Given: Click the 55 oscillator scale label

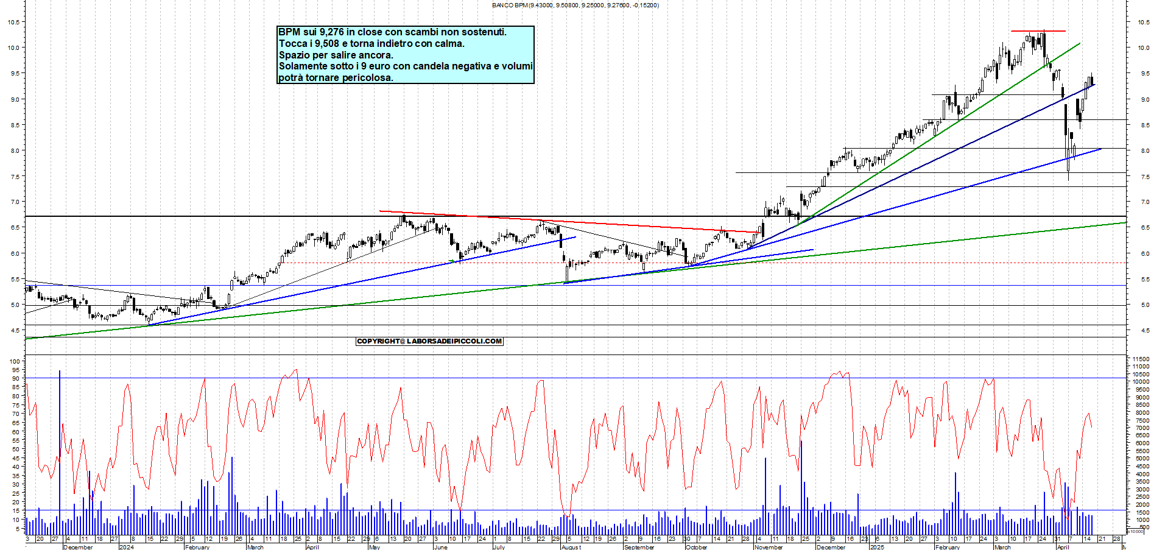Looking at the screenshot, I should tap(16, 440).
